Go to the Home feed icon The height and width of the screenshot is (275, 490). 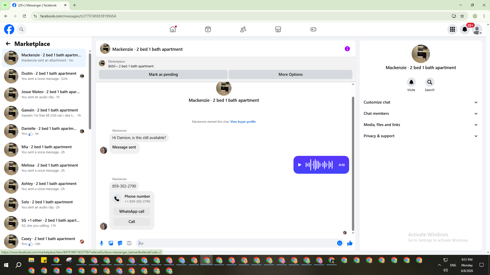pyautogui.click(x=173, y=29)
